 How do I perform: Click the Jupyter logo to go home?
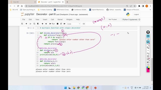pyautogui.click(x=28, y=14)
